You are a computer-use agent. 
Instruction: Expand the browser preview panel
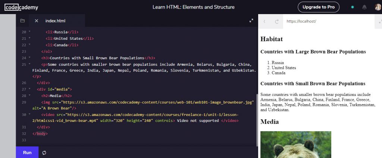click(x=379, y=22)
